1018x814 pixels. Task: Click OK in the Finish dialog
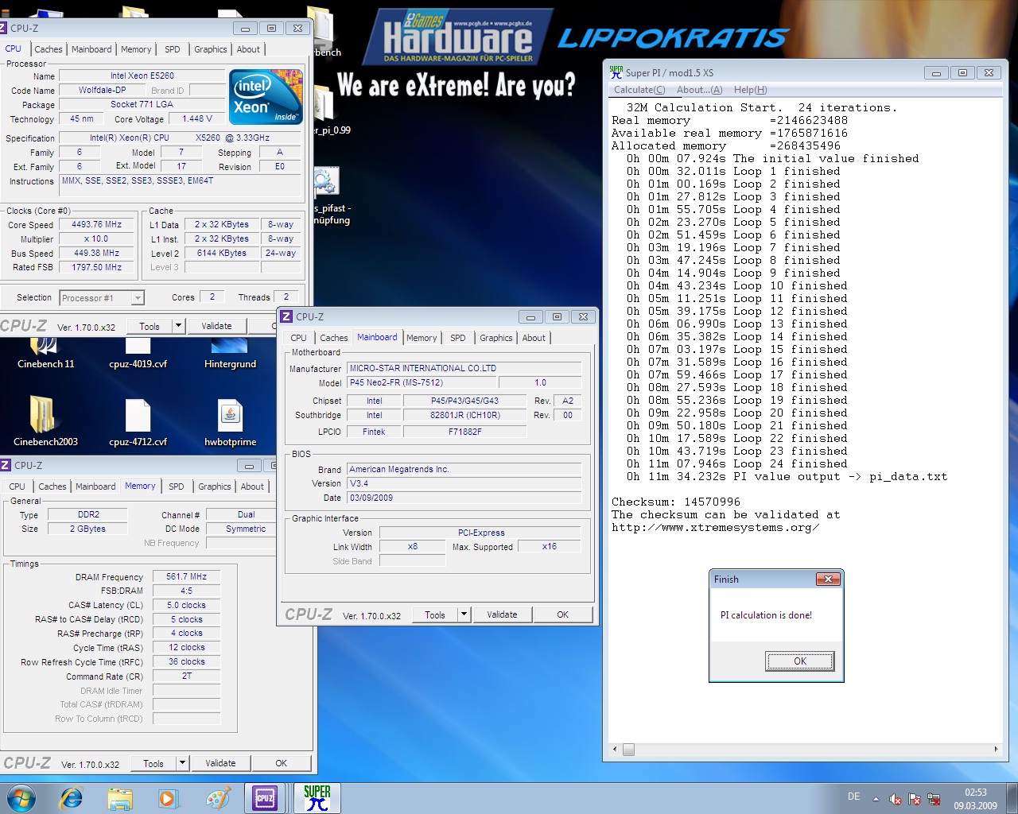800,661
